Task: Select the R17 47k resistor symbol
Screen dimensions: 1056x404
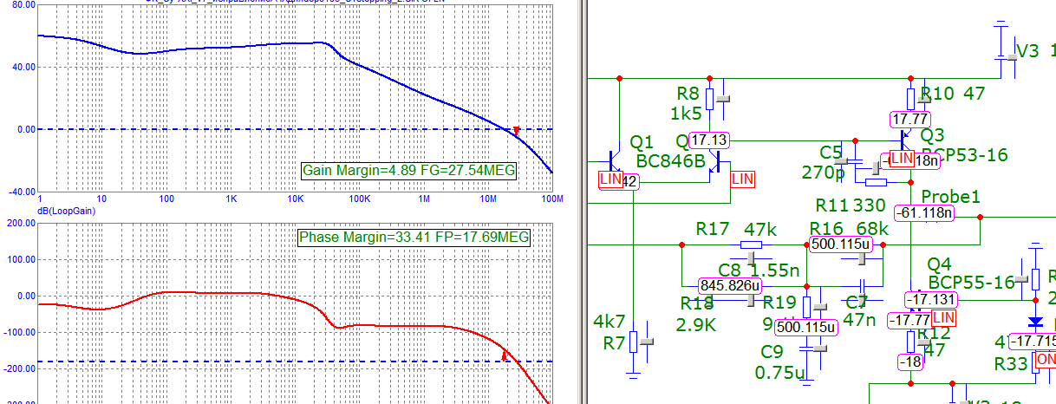Action: [752, 245]
